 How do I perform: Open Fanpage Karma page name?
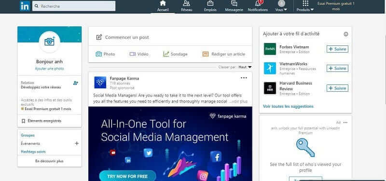(x=124, y=79)
